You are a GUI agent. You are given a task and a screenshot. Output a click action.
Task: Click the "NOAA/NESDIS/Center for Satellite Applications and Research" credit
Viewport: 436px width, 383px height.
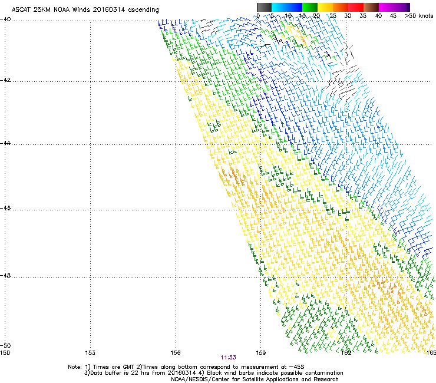pos(255,379)
